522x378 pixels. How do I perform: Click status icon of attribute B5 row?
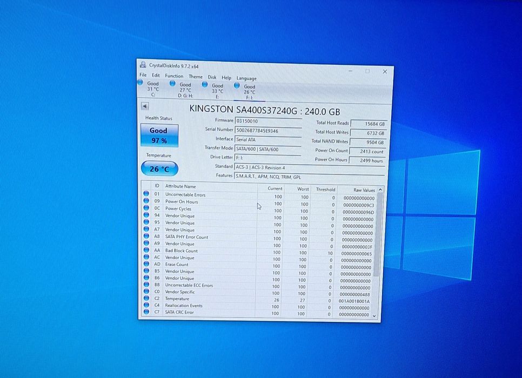point(146,271)
